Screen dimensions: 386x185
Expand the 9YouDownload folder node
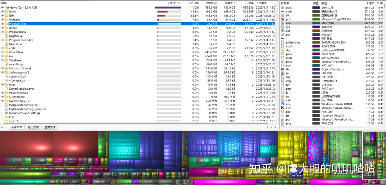click(x=3, y=93)
